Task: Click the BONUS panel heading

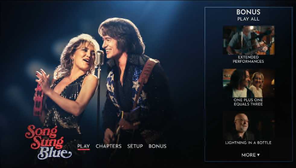Action: coord(248,12)
